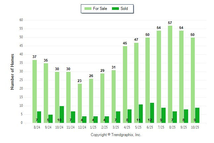Click the Sold bar for 5/25
Viewport: 214px width, 143px height.
point(141,113)
